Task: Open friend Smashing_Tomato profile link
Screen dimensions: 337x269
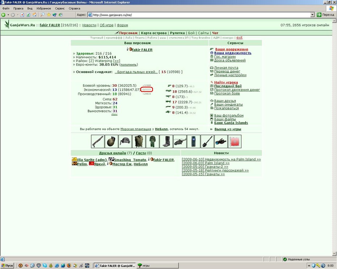Action: click(130, 160)
